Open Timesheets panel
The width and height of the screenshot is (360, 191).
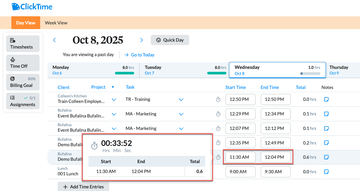[23, 44]
